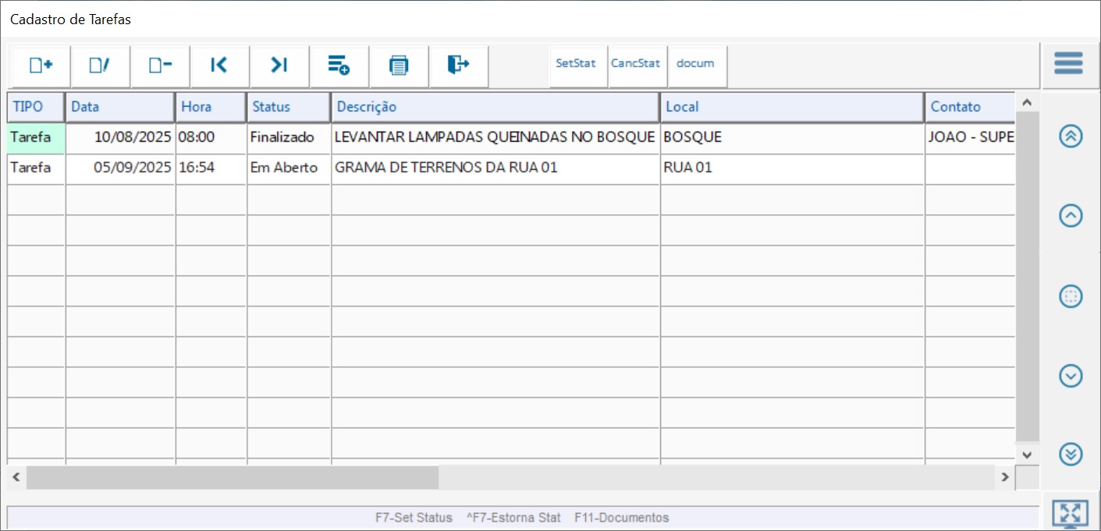Go to last record arrow icon

pos(279,65)
